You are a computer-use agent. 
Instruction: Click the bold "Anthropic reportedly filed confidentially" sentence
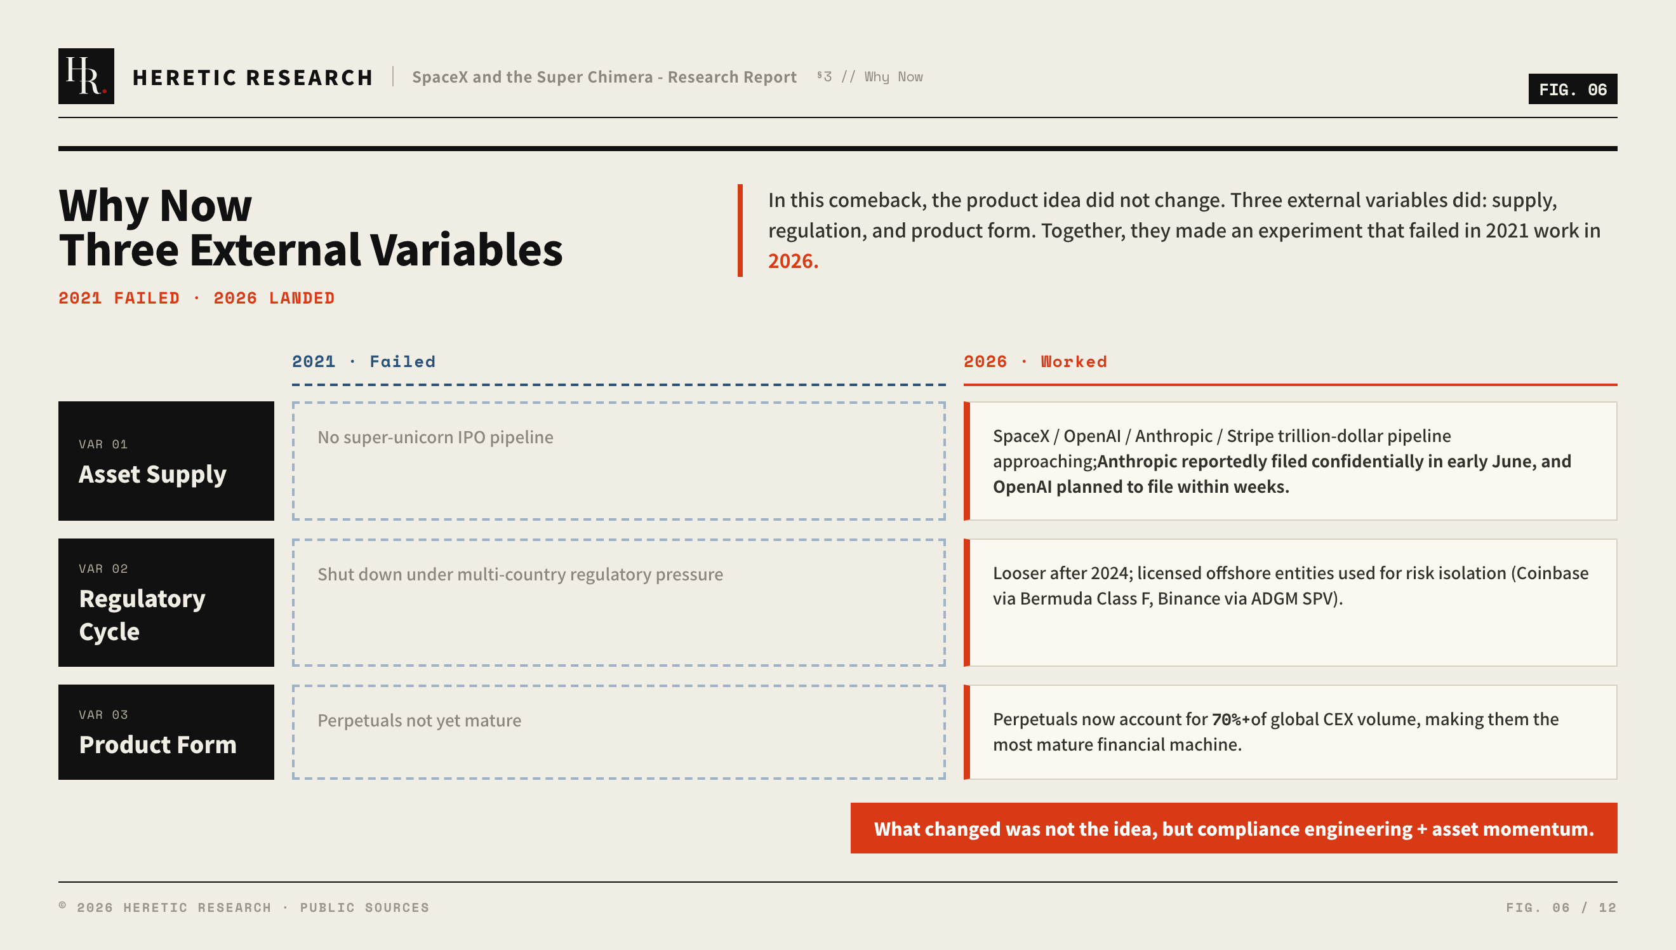1282,474
